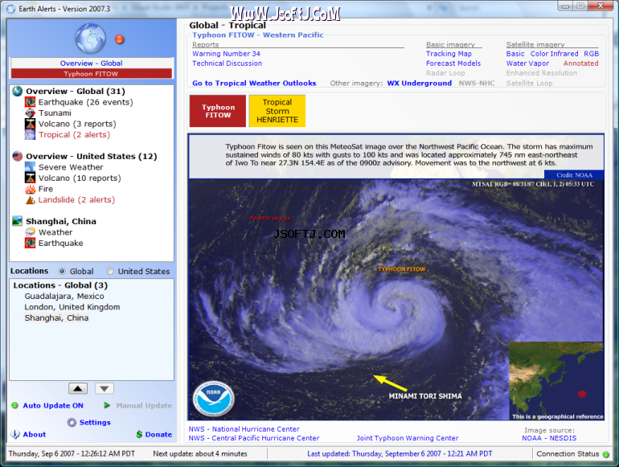Click the Tsunami icon
Viewport: 619px width, 467px height.
tap(30, 113)
